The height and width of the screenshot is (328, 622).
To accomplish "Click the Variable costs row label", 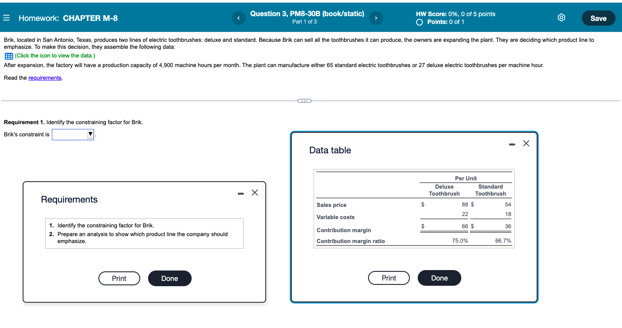I will click(x=335, y=217).
